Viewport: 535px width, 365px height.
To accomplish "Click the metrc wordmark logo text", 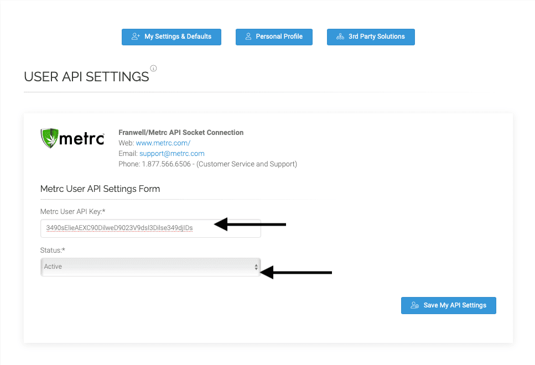I will pos(81,139).
